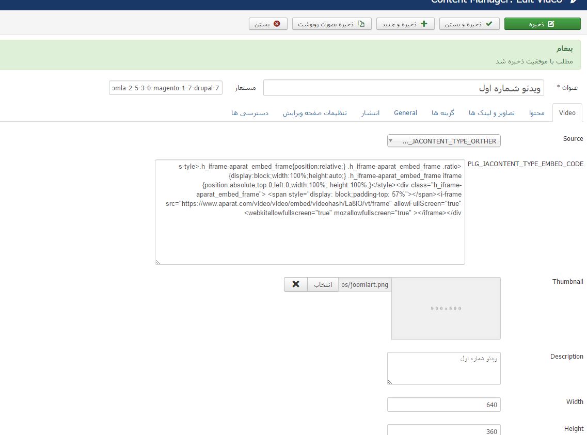The height and width of the screenshot is (435, 587).
Task: Click the Width field showing 640
Action: coord(443,405)
